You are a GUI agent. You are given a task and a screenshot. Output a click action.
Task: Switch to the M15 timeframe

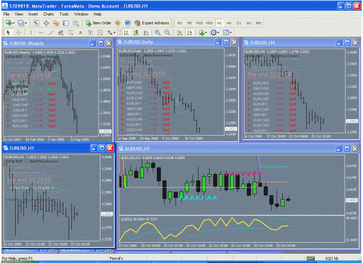(199, 23)
